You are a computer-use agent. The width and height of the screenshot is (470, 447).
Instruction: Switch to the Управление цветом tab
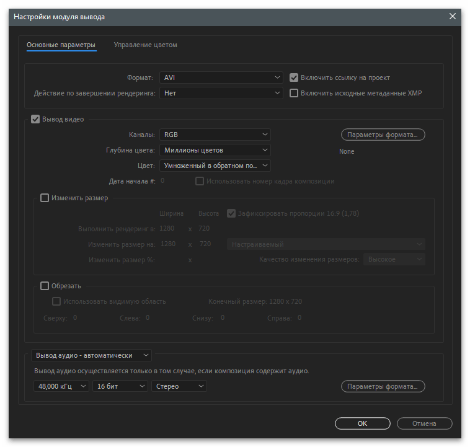pos(145,45)
